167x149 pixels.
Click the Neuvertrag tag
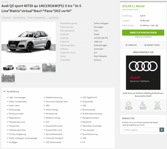(6, 18)
